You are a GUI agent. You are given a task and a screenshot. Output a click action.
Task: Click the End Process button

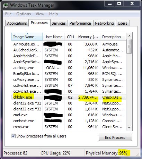pyautogui.click(x=115, y=137)
